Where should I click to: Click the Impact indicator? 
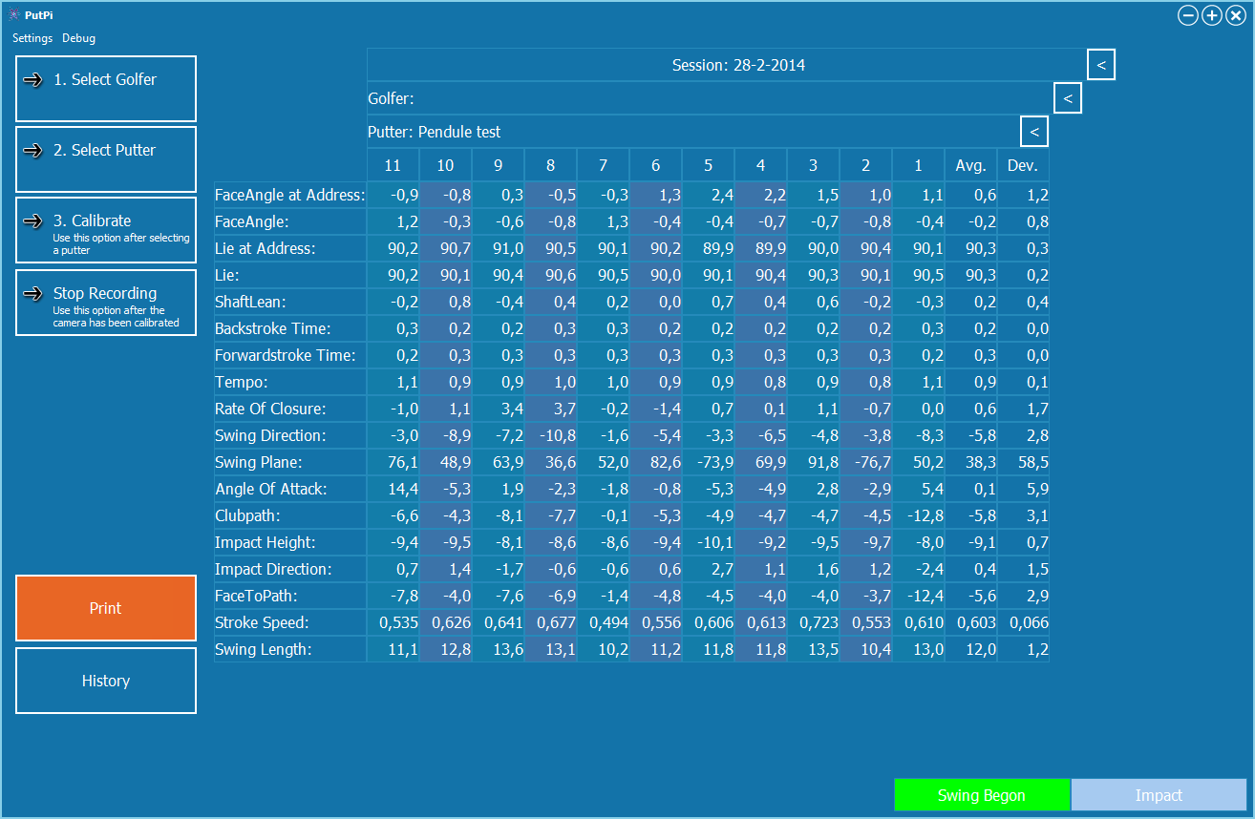click(1159, 795)
